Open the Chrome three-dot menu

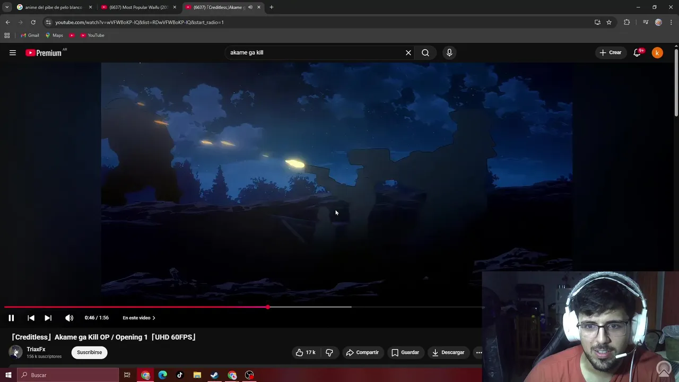coord(671,22)
